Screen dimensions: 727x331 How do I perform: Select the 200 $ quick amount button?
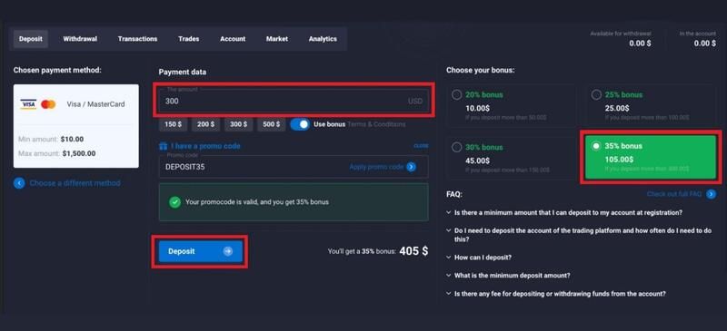click(x=206, y=124)
